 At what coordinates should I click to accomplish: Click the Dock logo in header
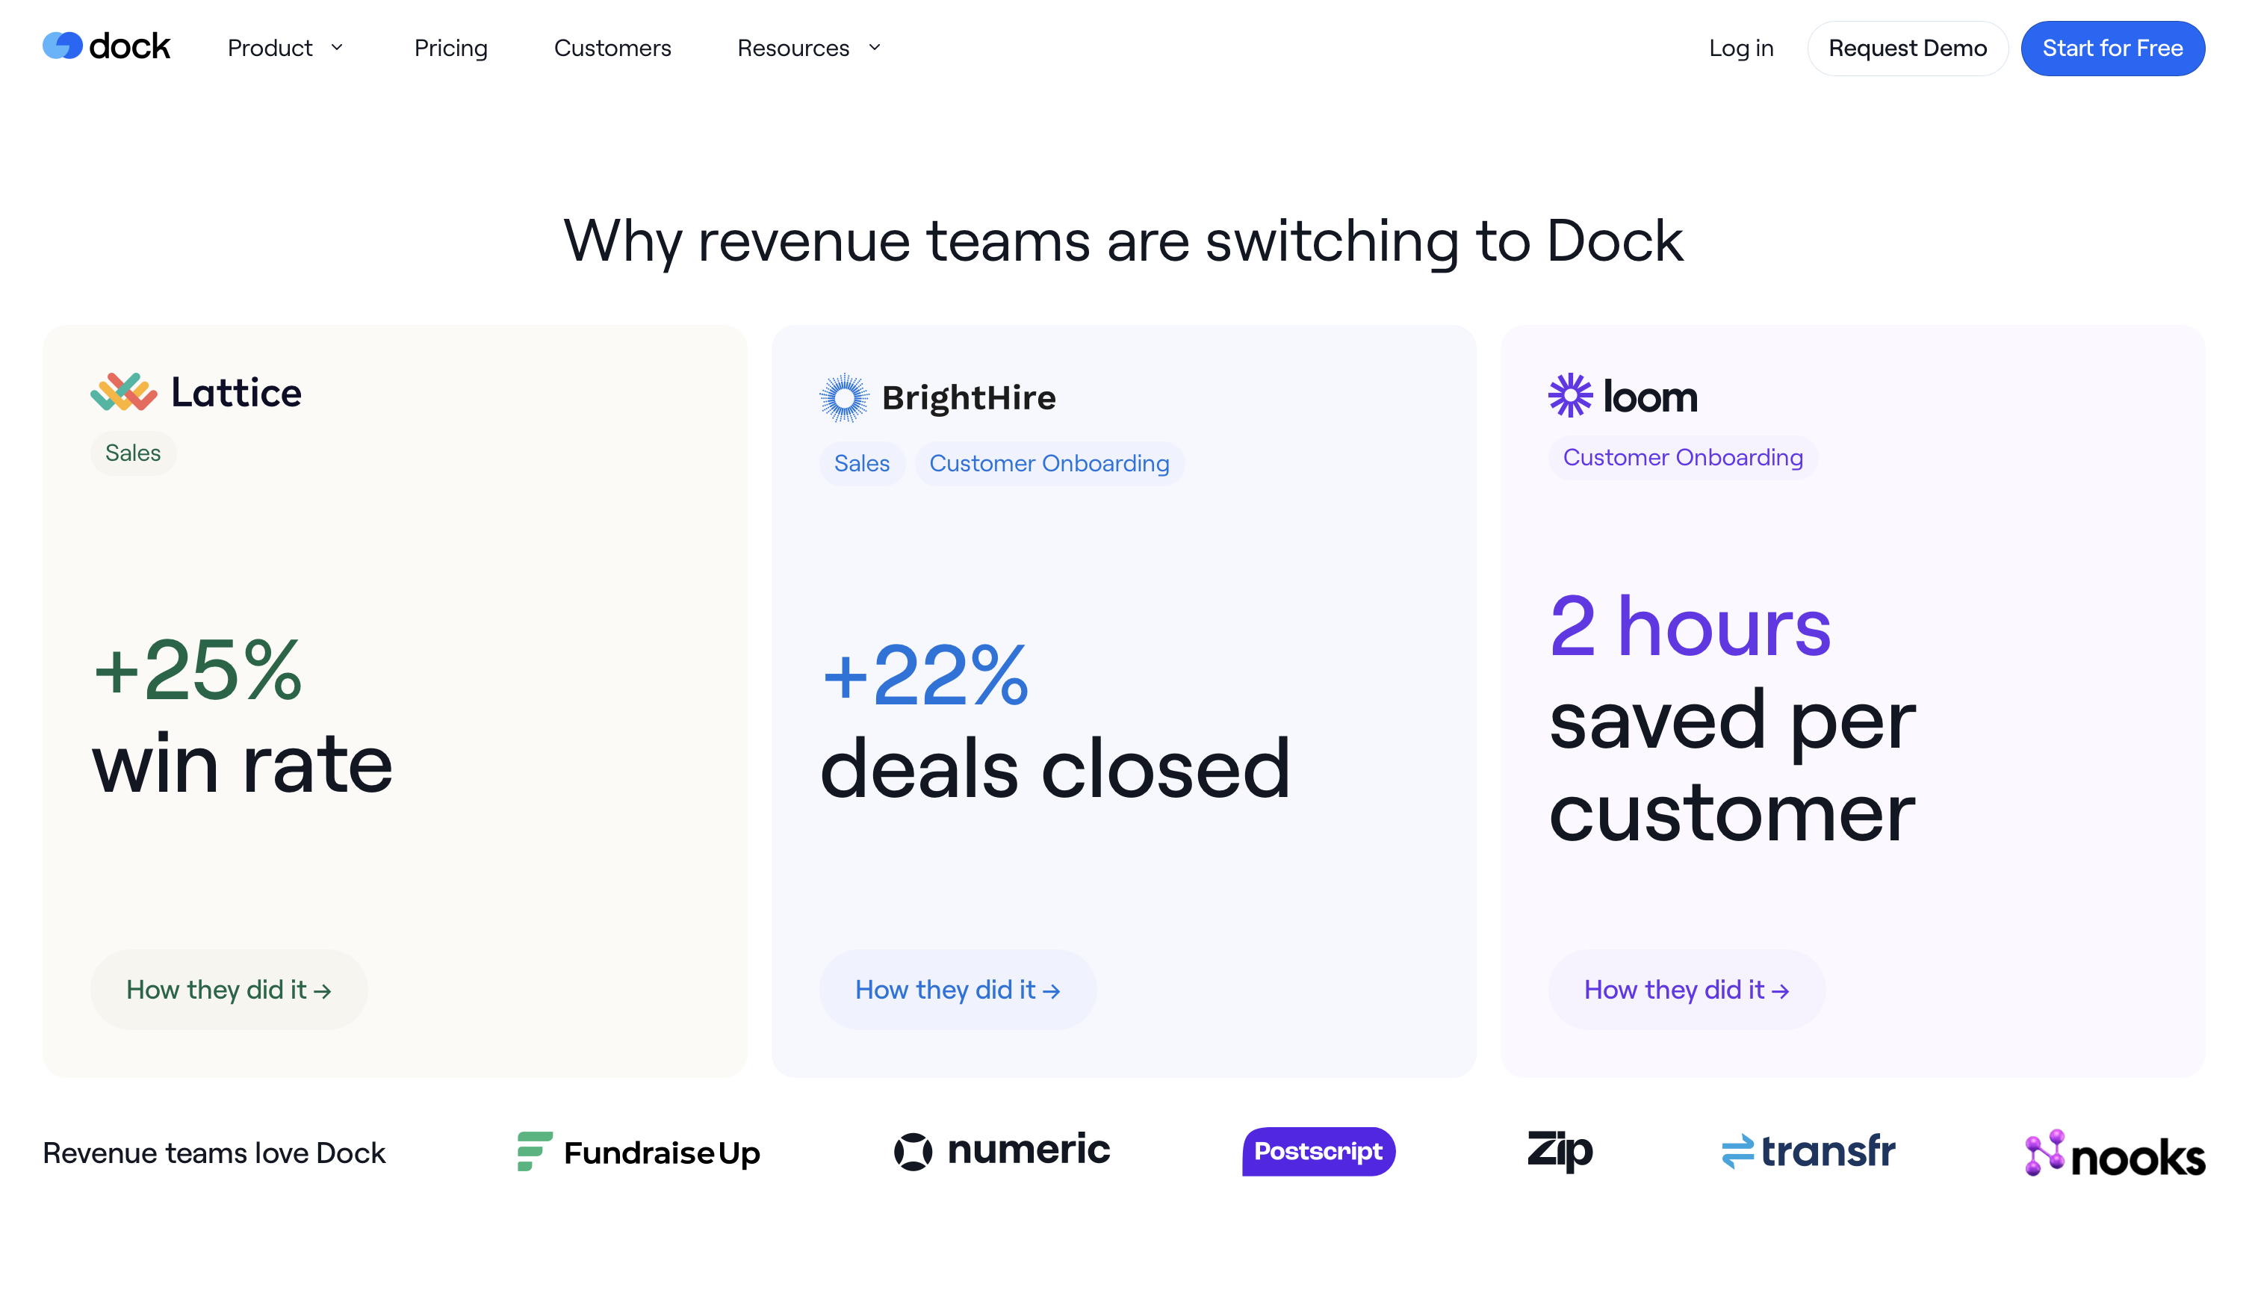[106, 46]
